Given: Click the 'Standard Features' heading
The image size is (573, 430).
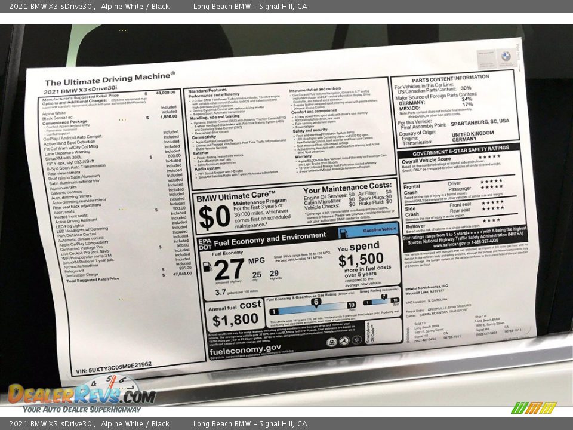Looking at the screenshot, I should point(207,90).
